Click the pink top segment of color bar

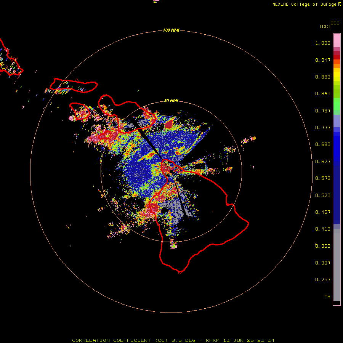[337, 41]
